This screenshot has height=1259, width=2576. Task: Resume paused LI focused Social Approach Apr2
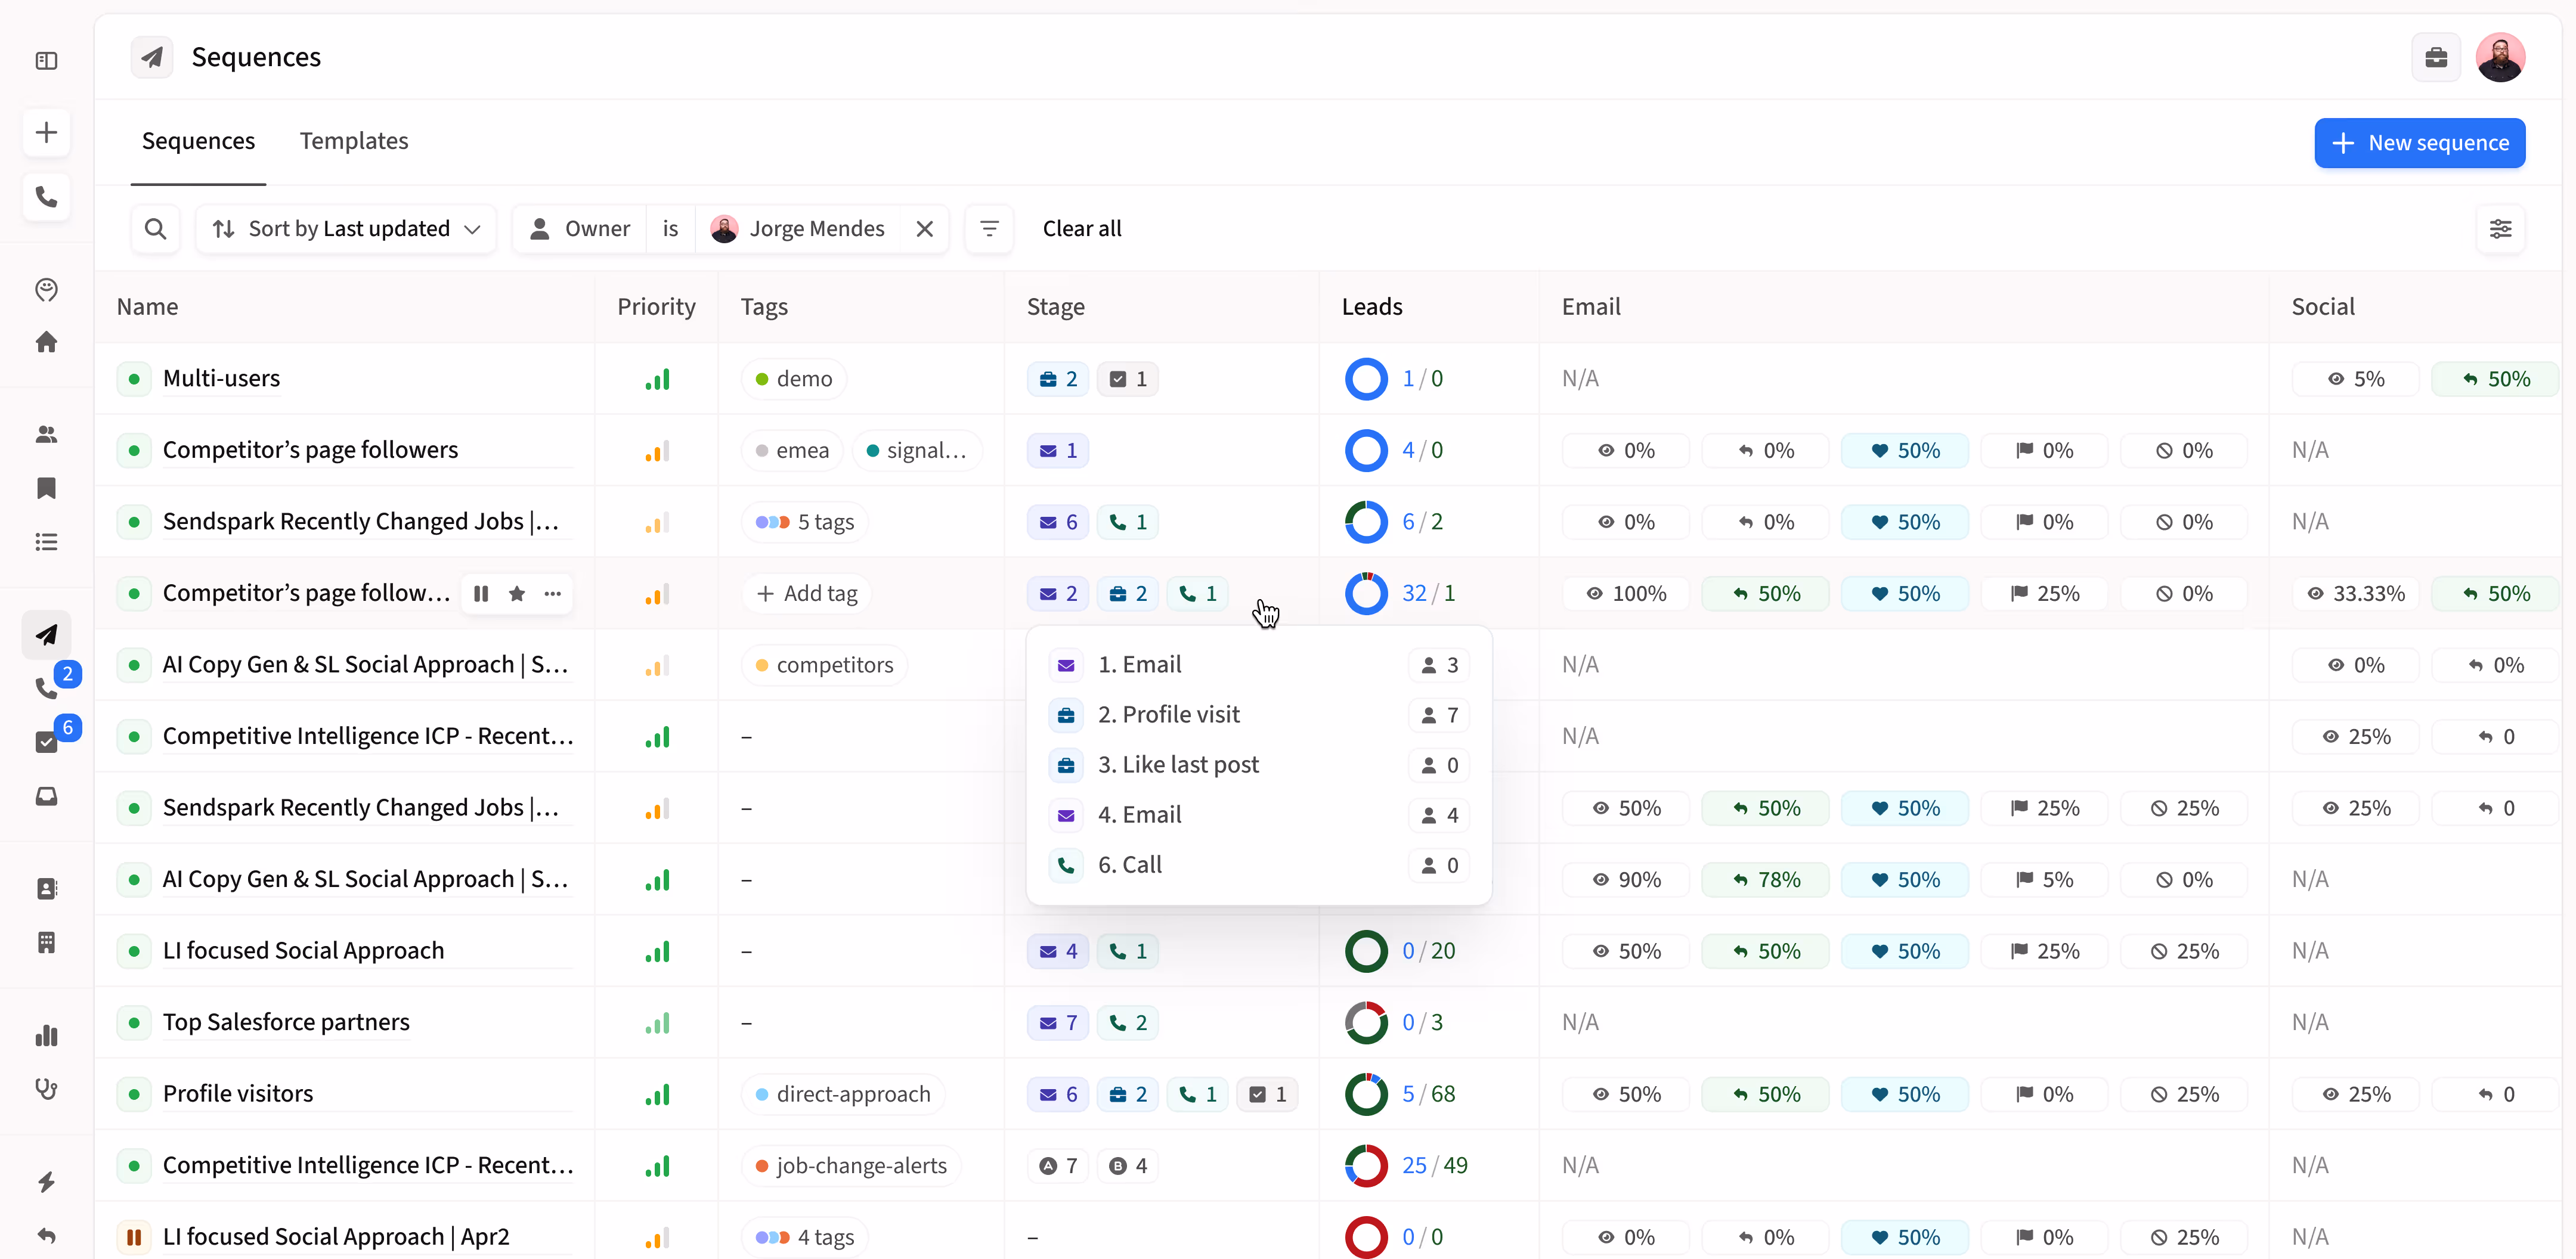[134, 1237]
